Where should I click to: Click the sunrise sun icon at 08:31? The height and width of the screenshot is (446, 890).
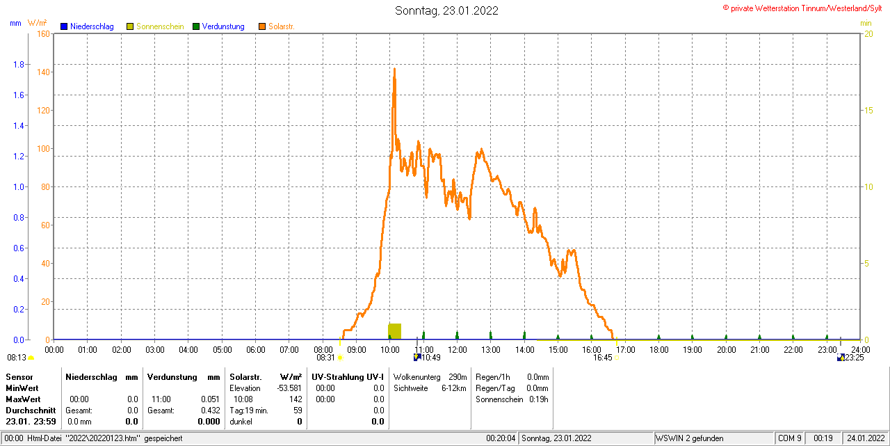(340, 358)
